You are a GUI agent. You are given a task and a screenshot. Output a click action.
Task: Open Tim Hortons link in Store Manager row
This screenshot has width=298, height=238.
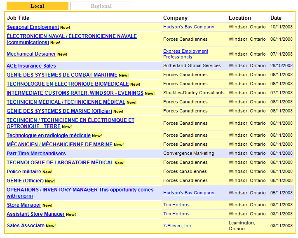pyautogui.click(x=176, y=205)
